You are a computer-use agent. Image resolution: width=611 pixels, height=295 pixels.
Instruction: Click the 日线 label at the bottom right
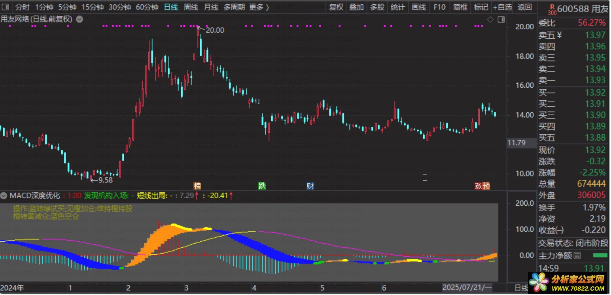click(x=521, y=287)
